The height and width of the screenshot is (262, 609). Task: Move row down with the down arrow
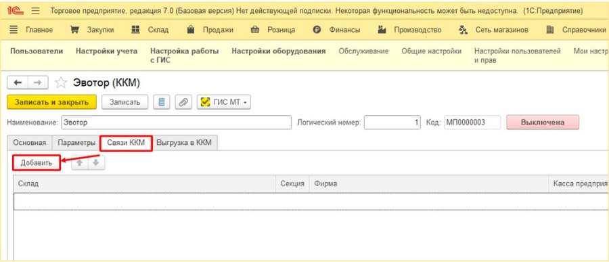pos(96,163)
